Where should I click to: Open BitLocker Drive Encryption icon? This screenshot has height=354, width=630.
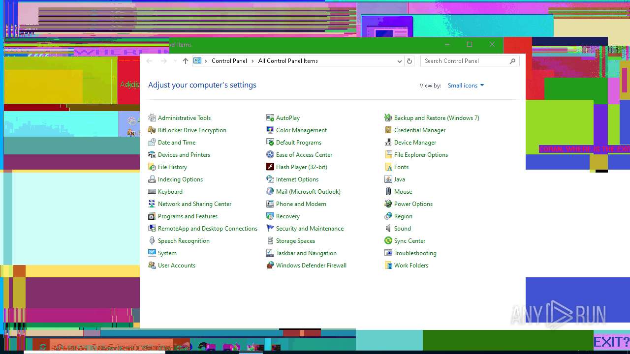pos(152,130)
